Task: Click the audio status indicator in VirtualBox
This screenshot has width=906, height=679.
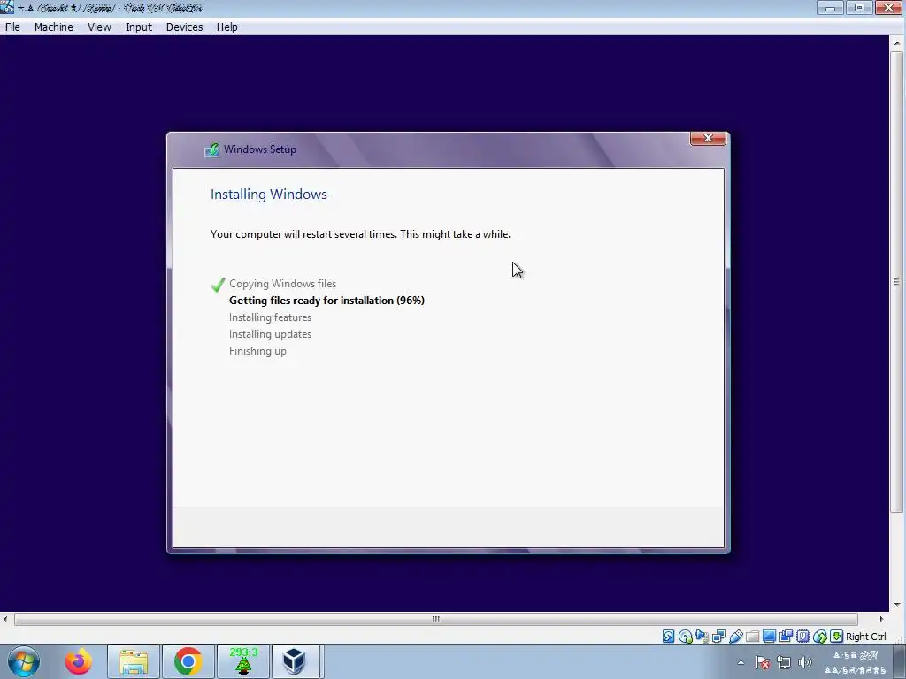Action: point(702,637)
